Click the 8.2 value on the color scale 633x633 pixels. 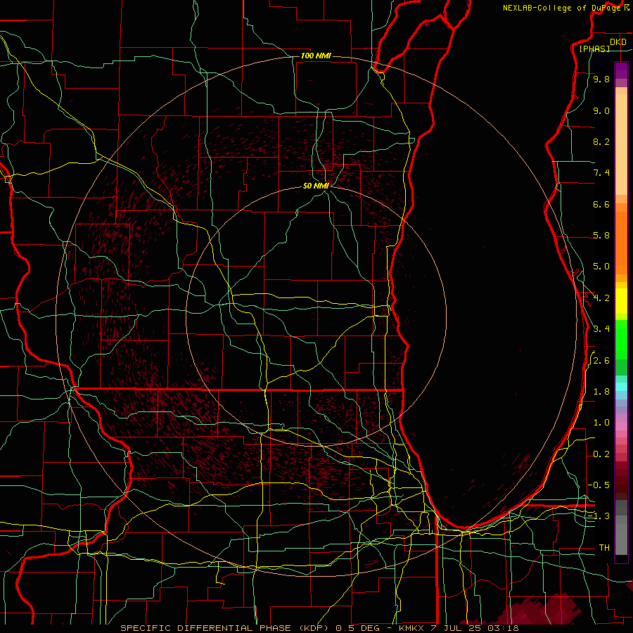click(x=601, y=142)
